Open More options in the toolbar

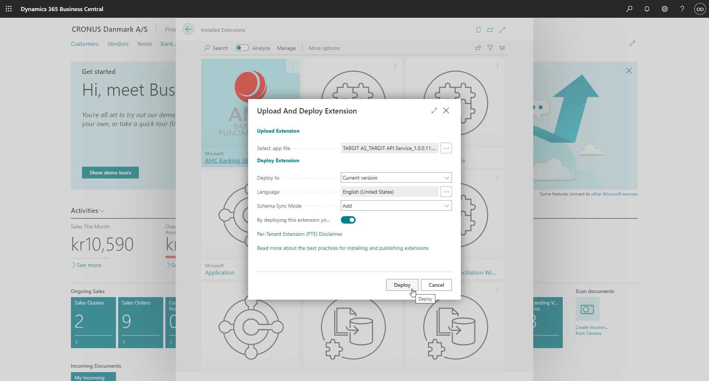pos(324,48)
